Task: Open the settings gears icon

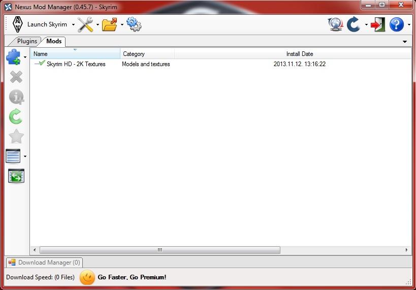Action: pos(134,24)
